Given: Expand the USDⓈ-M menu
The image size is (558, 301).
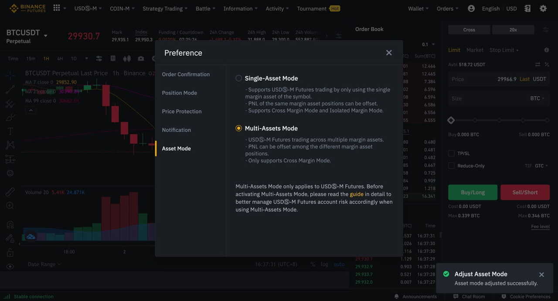Looking at the screenshot, I should tap(88, 8).
